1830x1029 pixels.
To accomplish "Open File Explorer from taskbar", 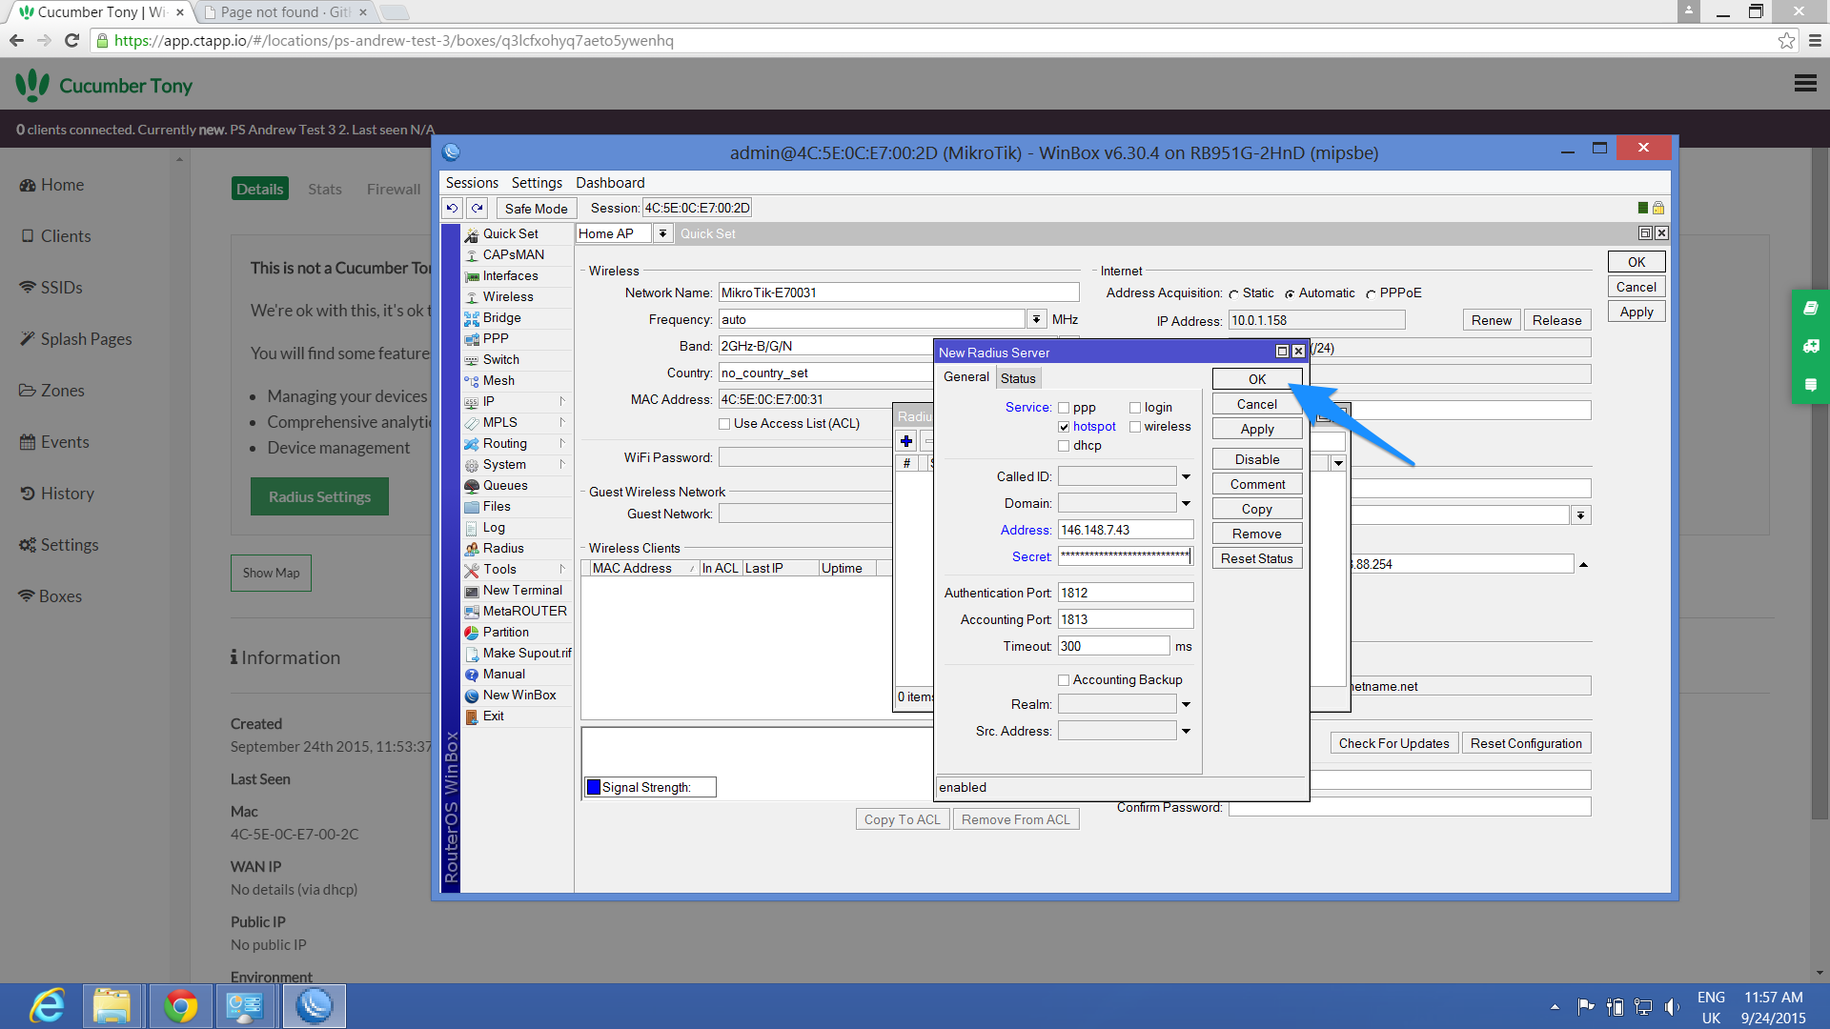I will pyautogui.click(x=112, y=1006).
